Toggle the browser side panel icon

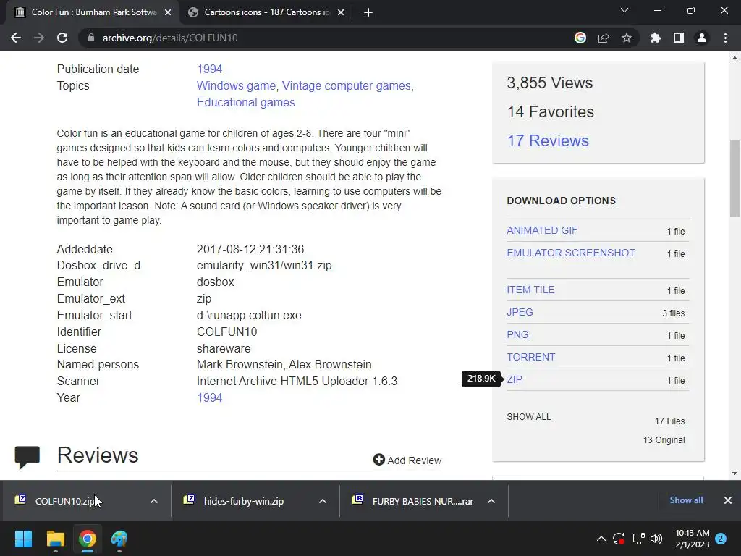click(679, 38)
